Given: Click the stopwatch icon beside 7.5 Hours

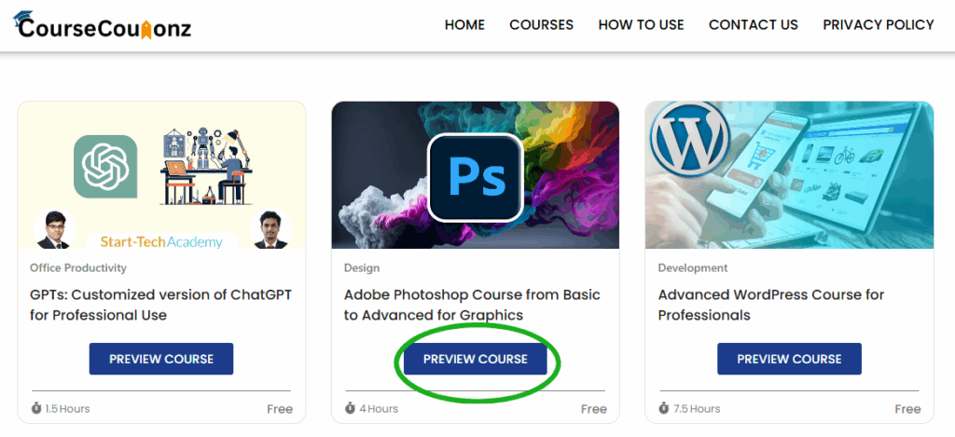Looking at the screenshot, I should tap(664, 408).
